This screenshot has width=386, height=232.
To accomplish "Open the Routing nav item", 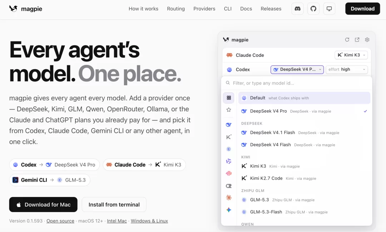I will (x=176, y=9).
